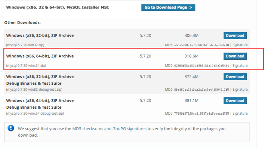This screenshot has width=268, height=149.
Task: Click the 306.3M file size value
Action: coord(191,35)
